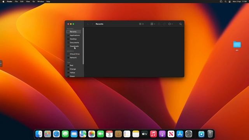Open the Apple menu
This screenshot has width=249, height=140.
[4, 2]
